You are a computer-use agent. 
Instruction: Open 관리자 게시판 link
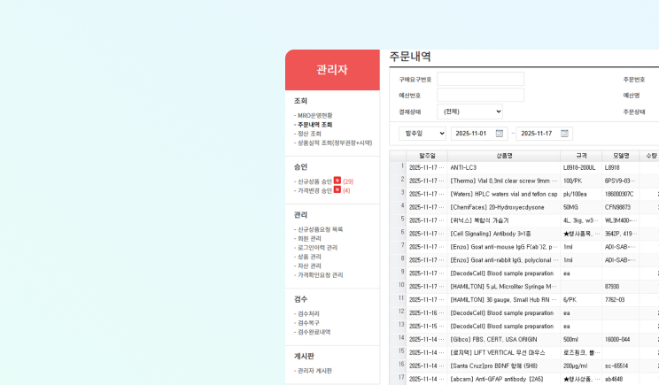(x=314, y=371)
